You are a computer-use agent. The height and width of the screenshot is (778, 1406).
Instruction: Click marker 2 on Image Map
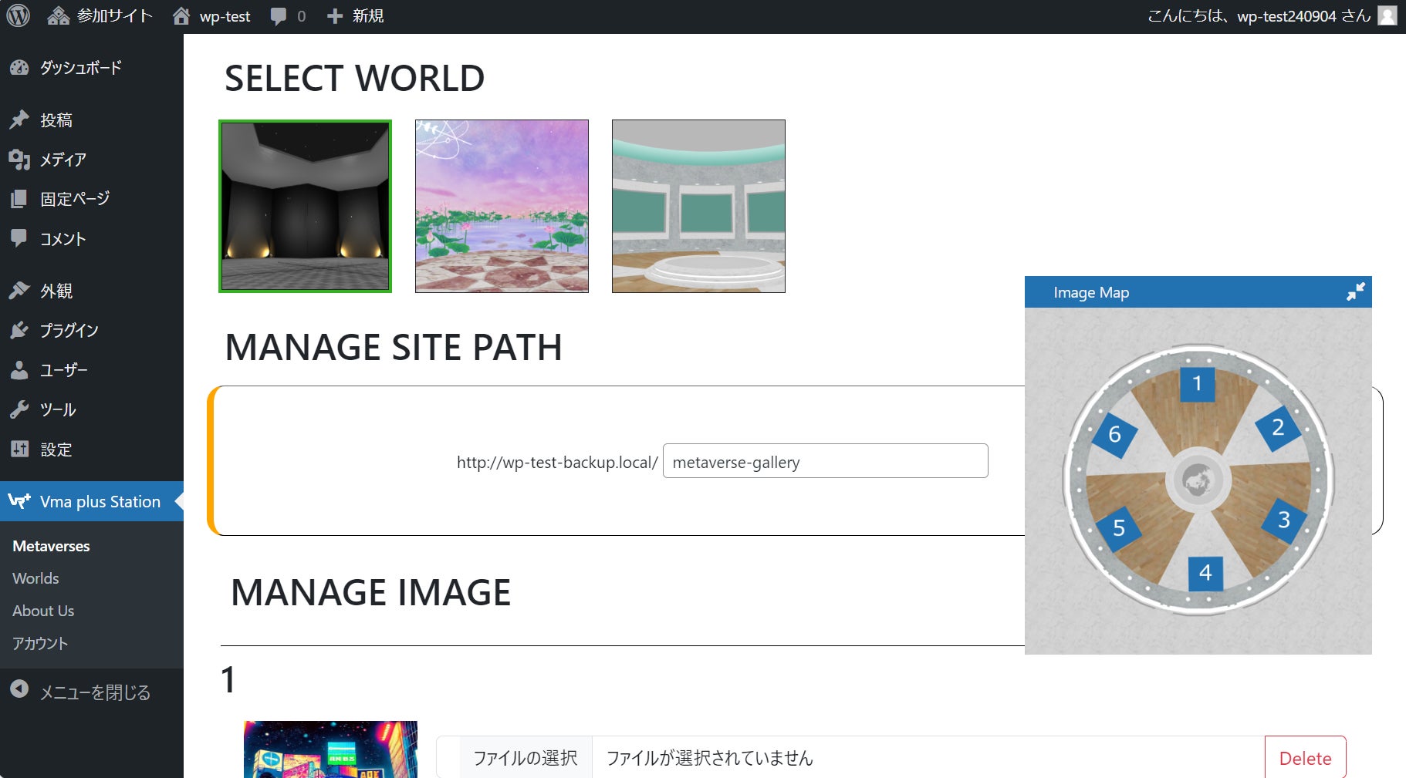[1278, 427]
